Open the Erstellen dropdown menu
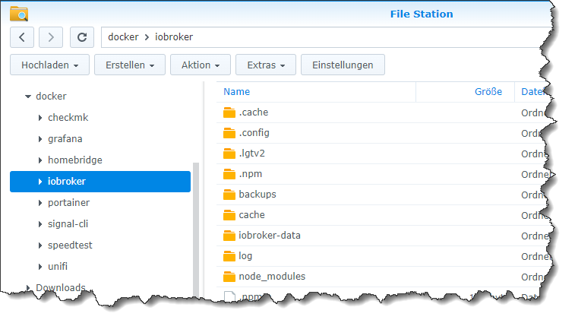Image resolution: width=575 pixels, height=323 pixels. (x=129, y=65)
